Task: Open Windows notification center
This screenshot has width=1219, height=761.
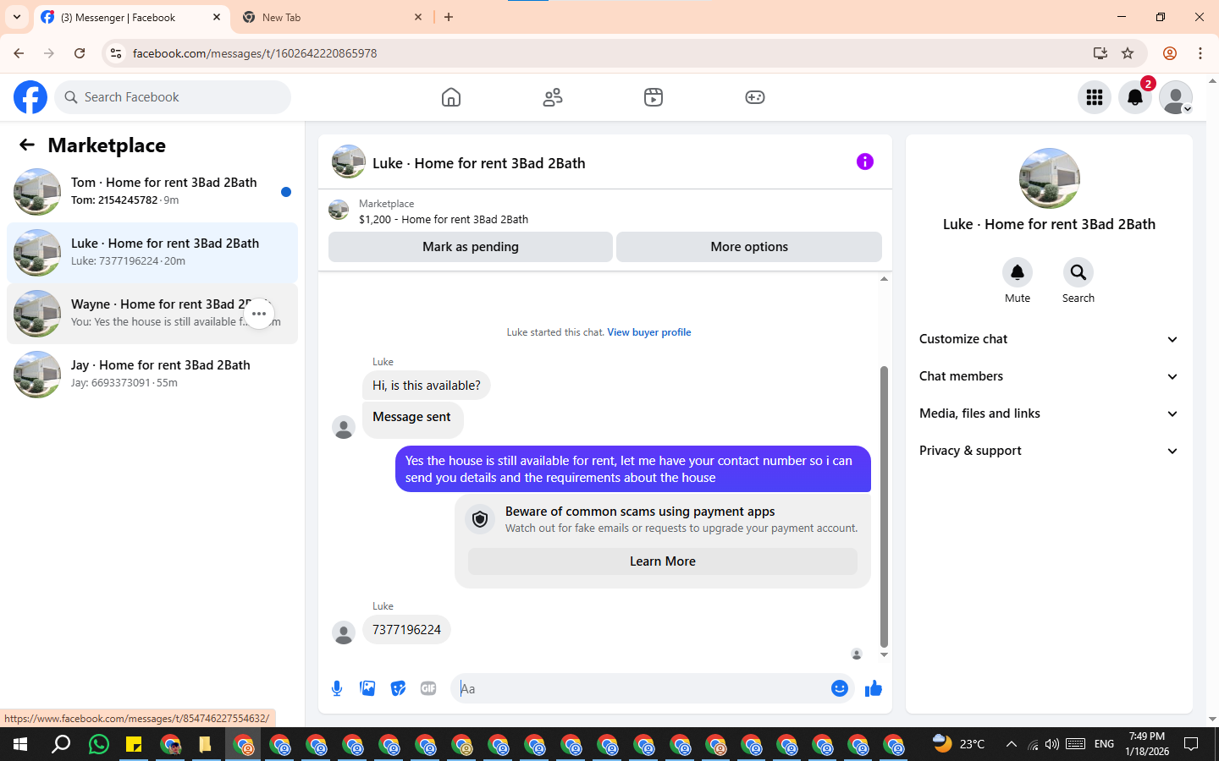Action: (1191, 744)
